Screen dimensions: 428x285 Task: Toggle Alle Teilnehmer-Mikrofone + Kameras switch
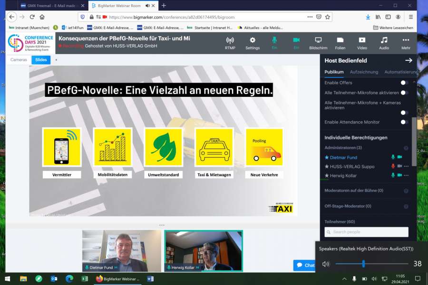(x=404, y=113)
